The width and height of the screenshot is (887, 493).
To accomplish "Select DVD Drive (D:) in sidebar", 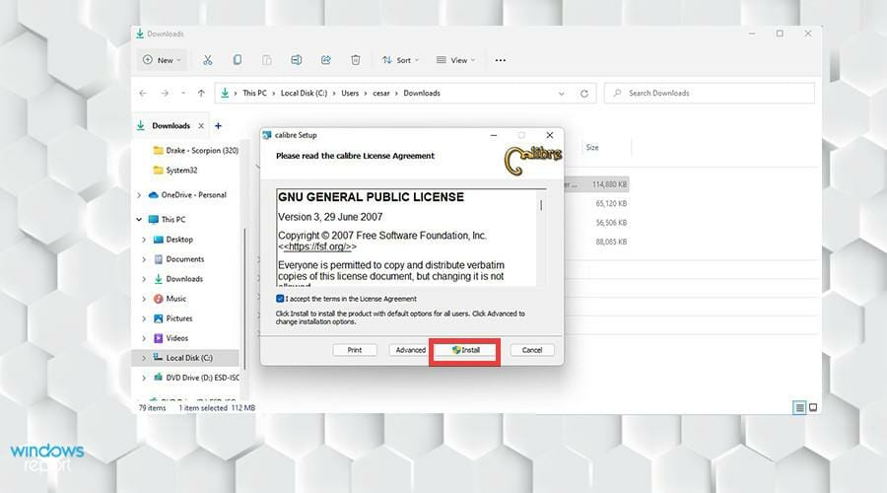I will pos(196,378).
